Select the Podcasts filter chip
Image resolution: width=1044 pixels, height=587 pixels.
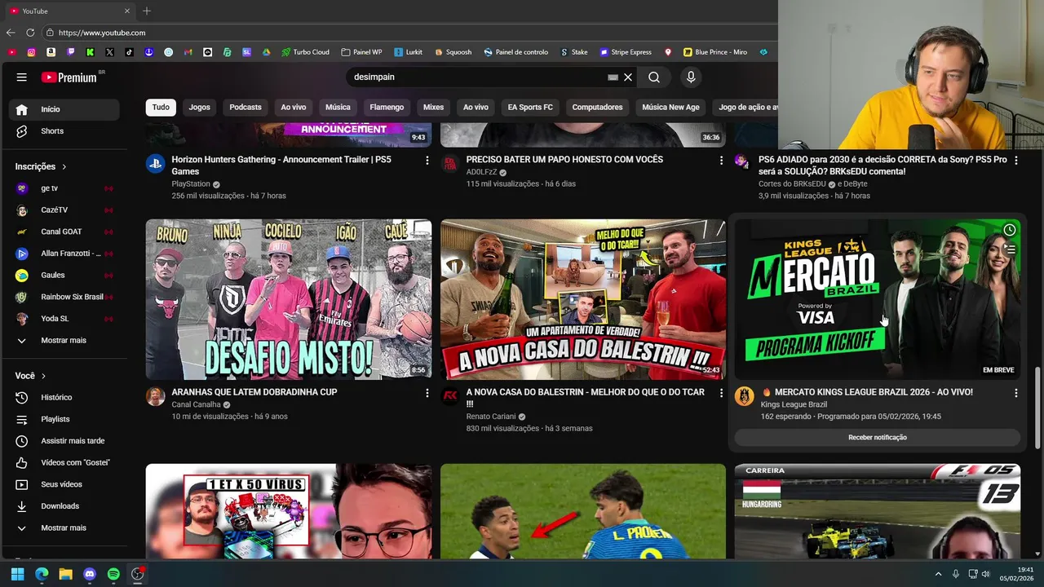(x=246, y=107)
